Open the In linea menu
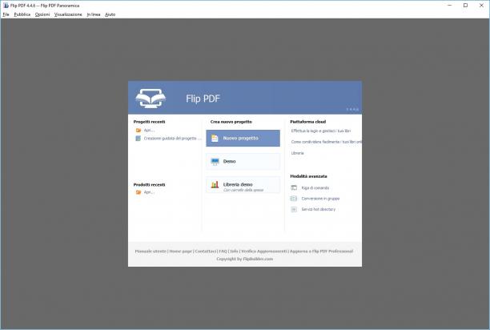 click(94, 14)
